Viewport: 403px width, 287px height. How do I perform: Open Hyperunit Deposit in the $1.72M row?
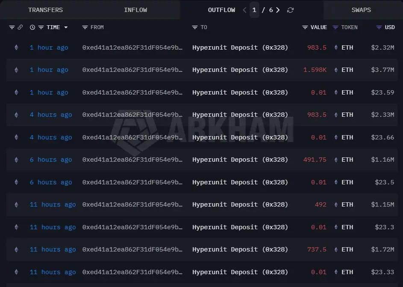point(240,249)
